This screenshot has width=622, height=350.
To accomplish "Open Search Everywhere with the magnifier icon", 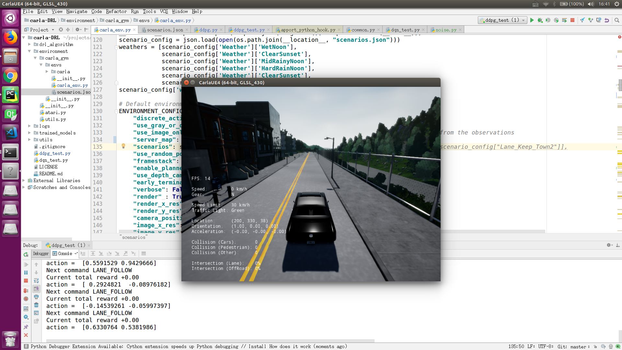I will coord(616,20).
